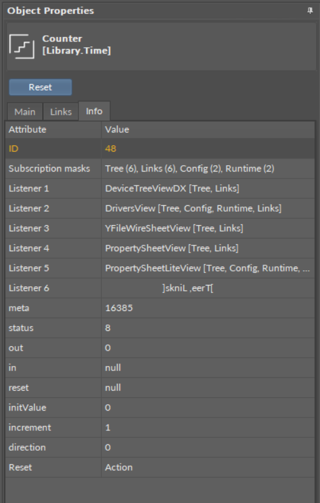Screen dimensions: 320x503
Task: Open the Links tab
Action: pos(61,112)
